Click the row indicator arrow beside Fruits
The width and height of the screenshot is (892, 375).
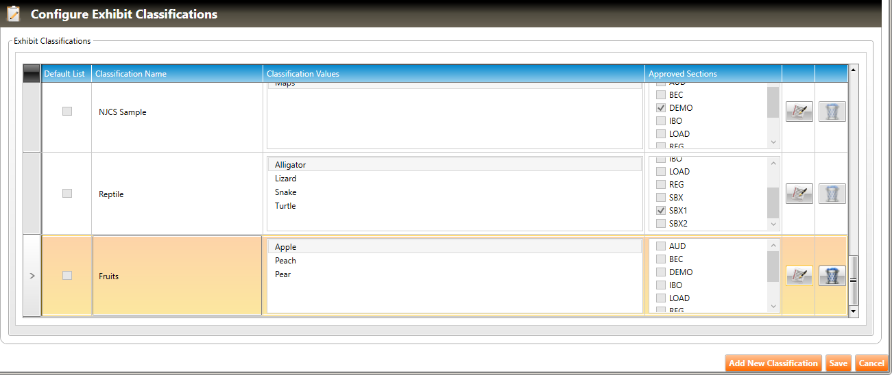[x=32, y=276]
